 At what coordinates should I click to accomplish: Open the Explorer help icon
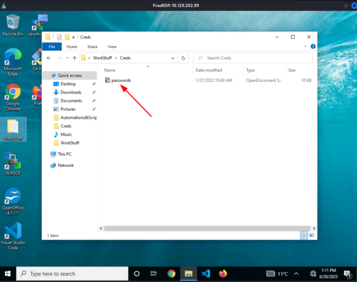click(313, 46)
